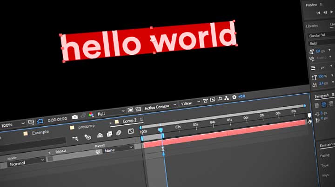Select the Paragraph panel tab

point(322,96)
